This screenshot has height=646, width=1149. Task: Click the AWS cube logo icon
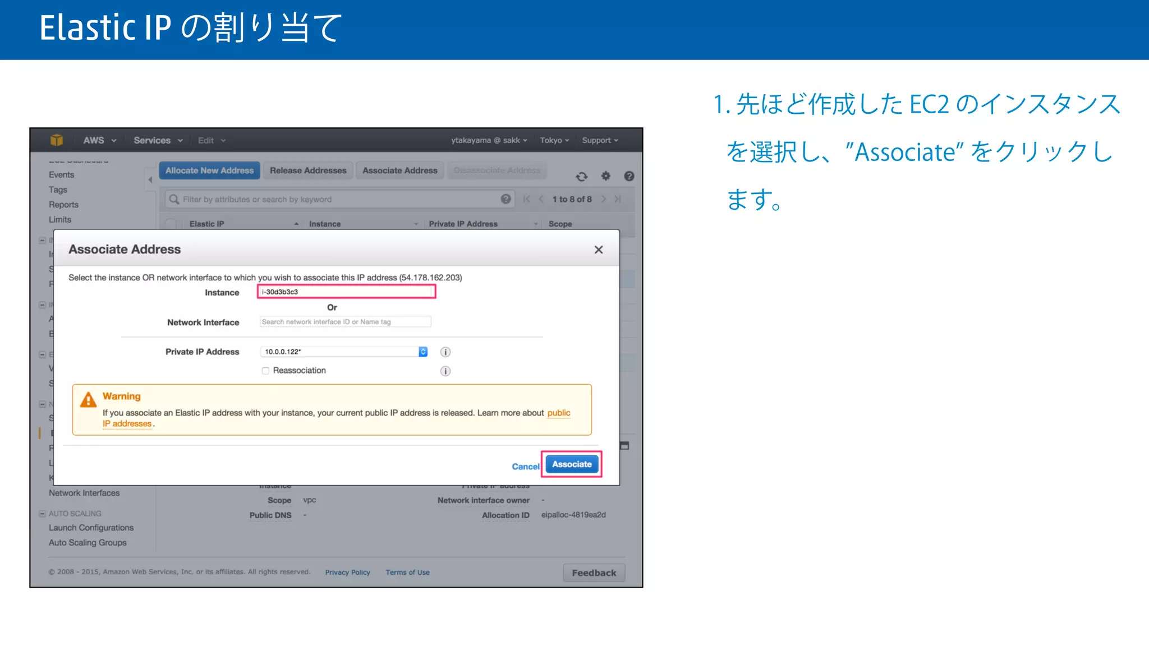56,140
